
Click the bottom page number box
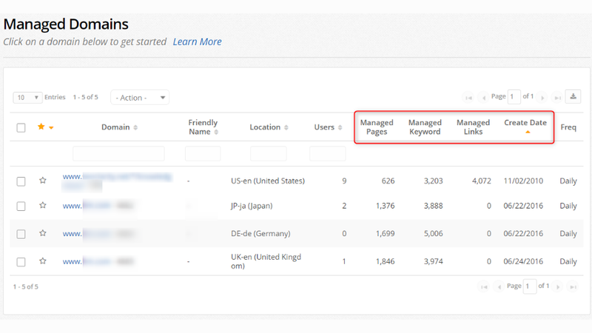530,286
